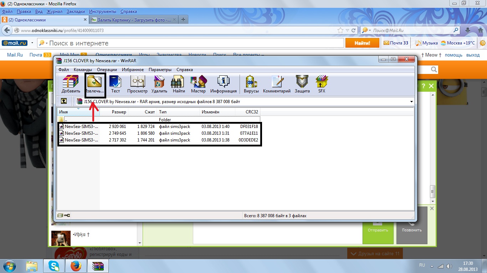Open the Firefox downloads arrow

[468, 31]
